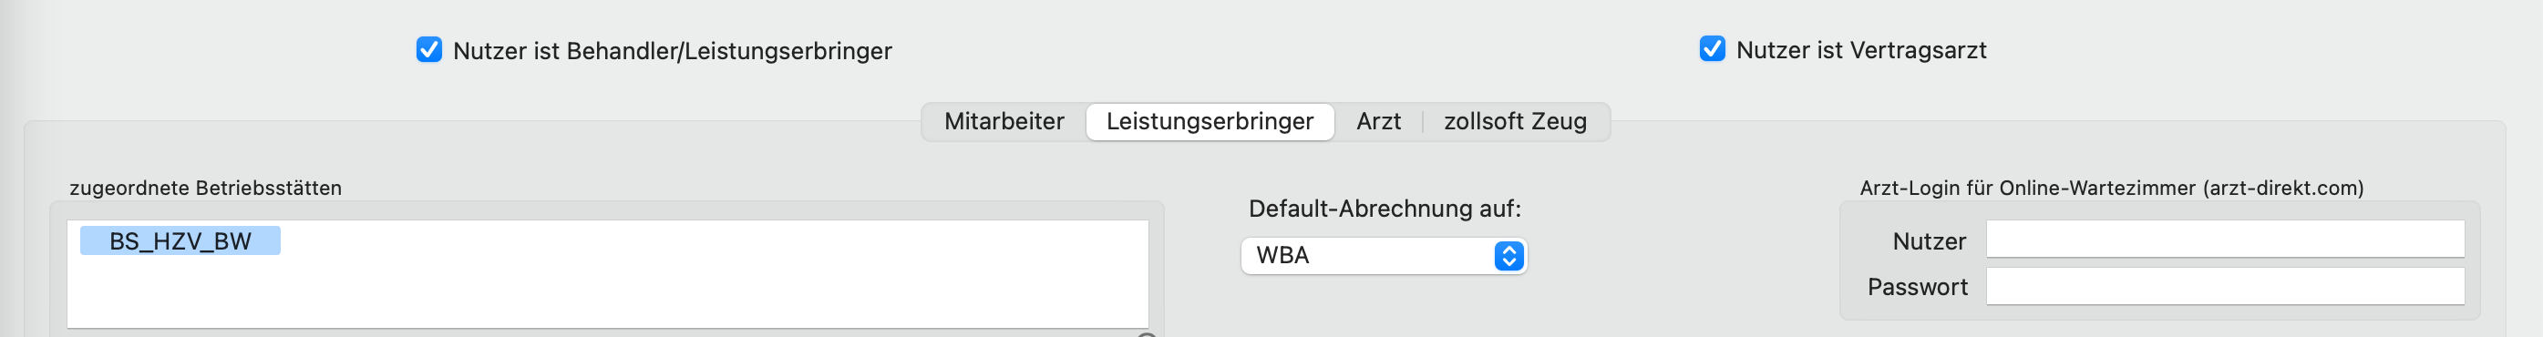
Task: Select the Leistungserbringer tab
Action: pos(1210,121)
